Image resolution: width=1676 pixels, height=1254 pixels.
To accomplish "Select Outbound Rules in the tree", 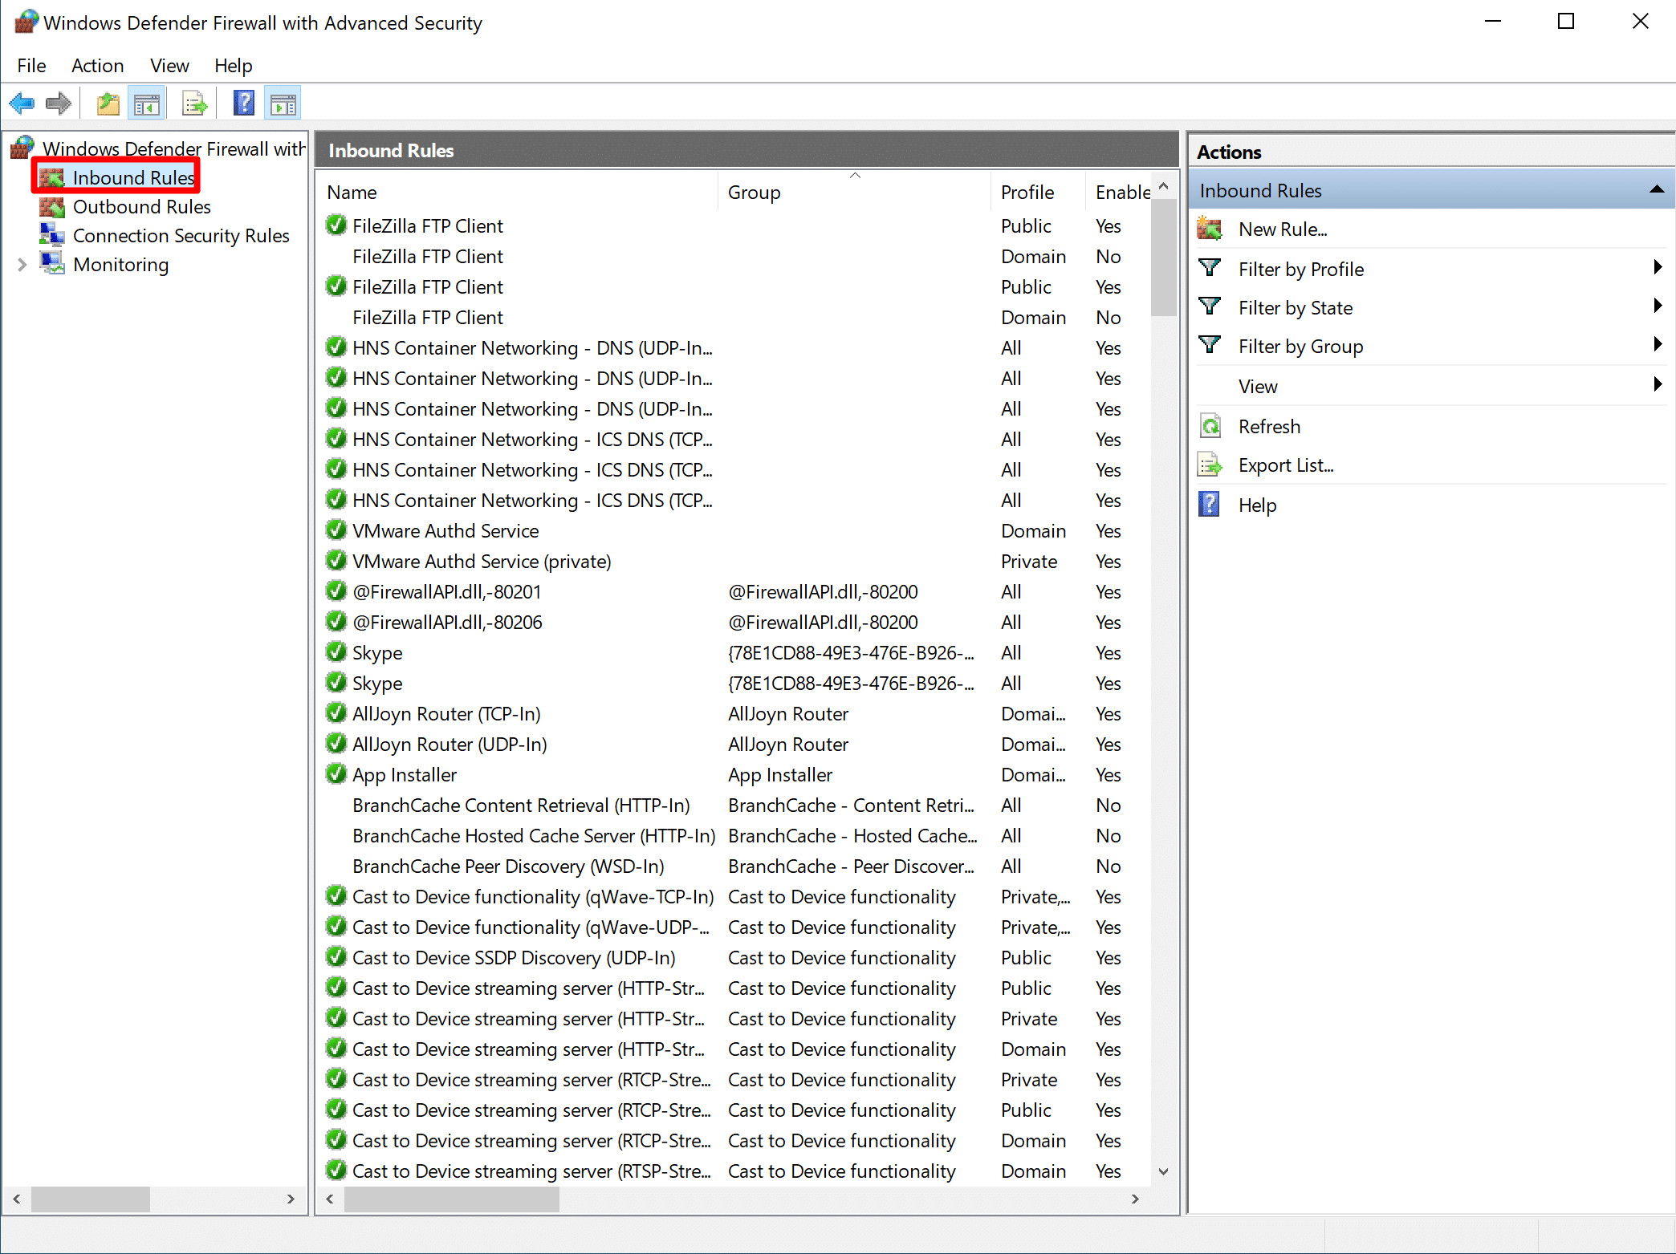I will [141, 207].
